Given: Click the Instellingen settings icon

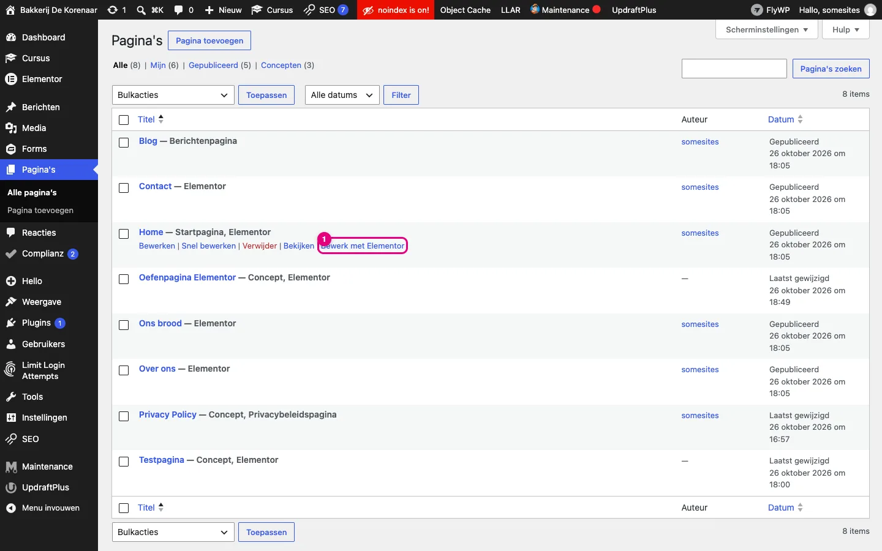Looking at the screenshot, I should pos(10,418).
